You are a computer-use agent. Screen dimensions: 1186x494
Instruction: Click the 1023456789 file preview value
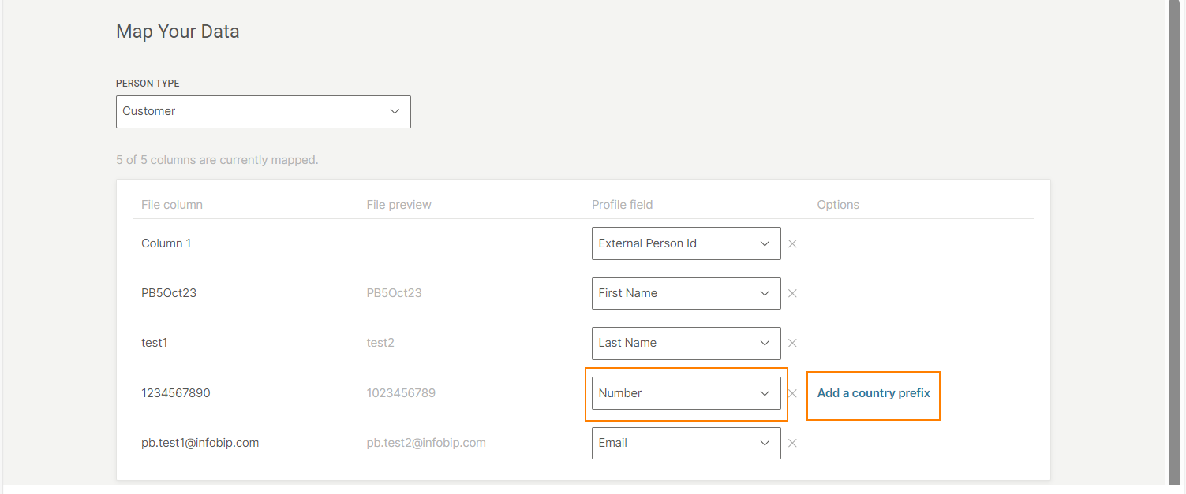(401, 393)
